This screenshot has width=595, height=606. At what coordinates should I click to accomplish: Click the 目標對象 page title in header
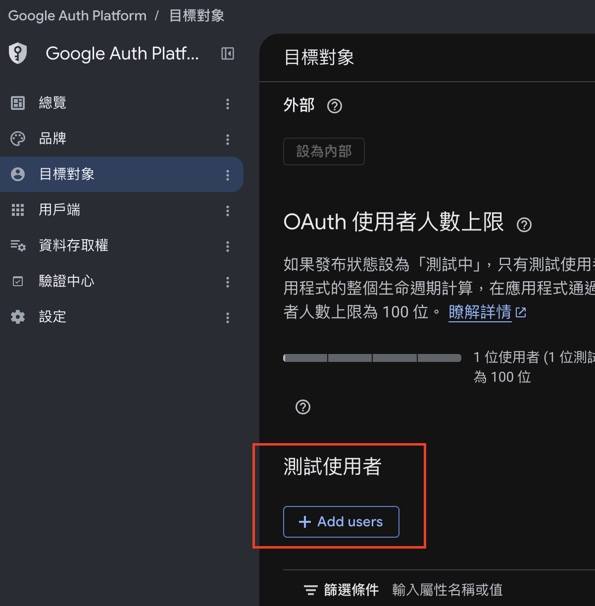pyautogui.click(x=319, y=57)
